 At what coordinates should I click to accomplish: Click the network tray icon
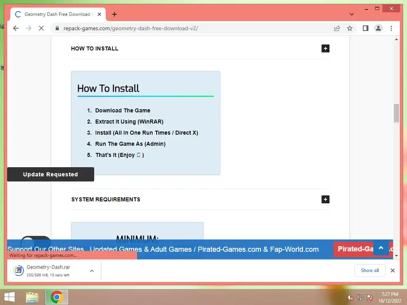[360, 297]
